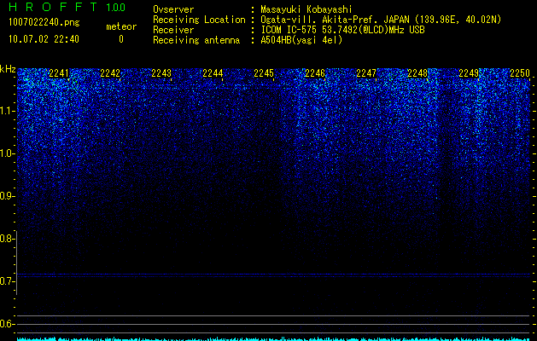Image resolution: width=537 pixels, height=341 pixels.
Task: Click the 2241 time marker
Action: (59, 73)
